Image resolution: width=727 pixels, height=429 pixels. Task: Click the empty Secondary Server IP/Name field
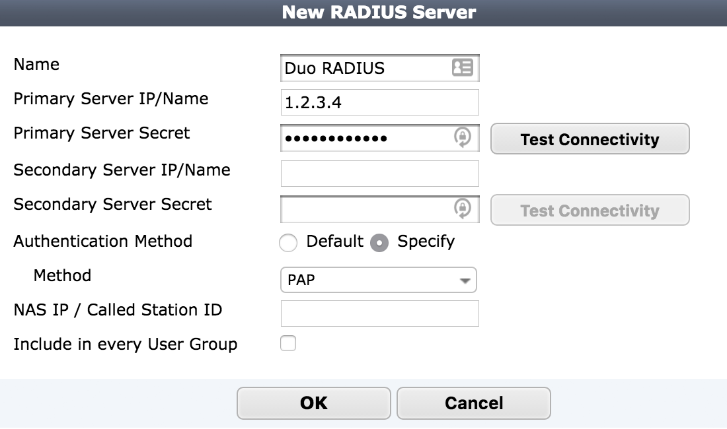[380, 173]
